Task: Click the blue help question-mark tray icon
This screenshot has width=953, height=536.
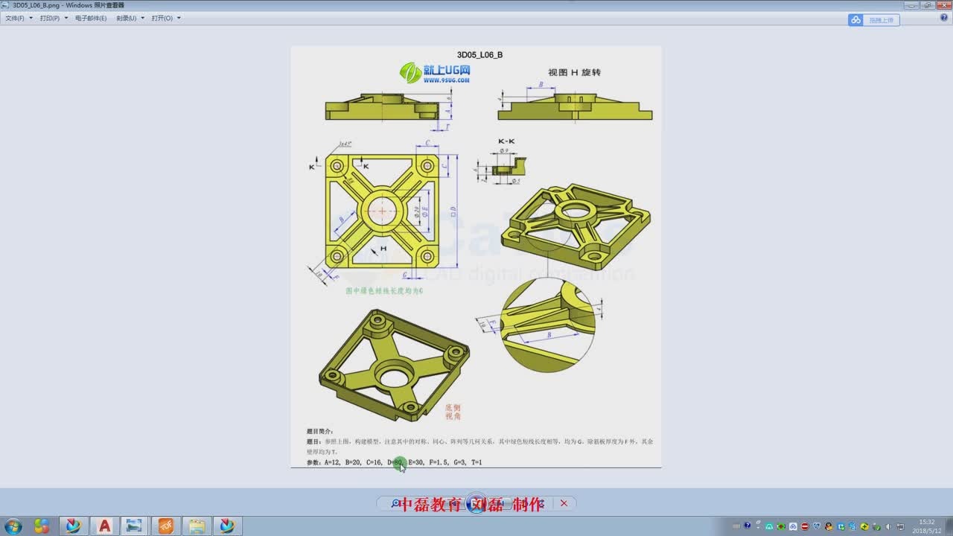Action: pos(748,526)
